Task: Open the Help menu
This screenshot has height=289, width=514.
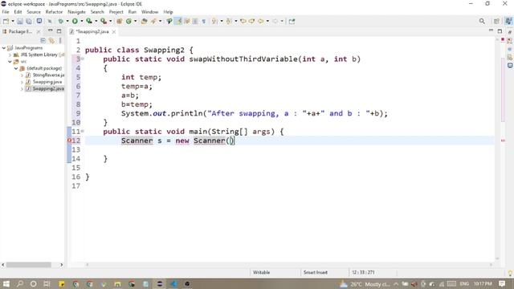Action: [168, 12]
